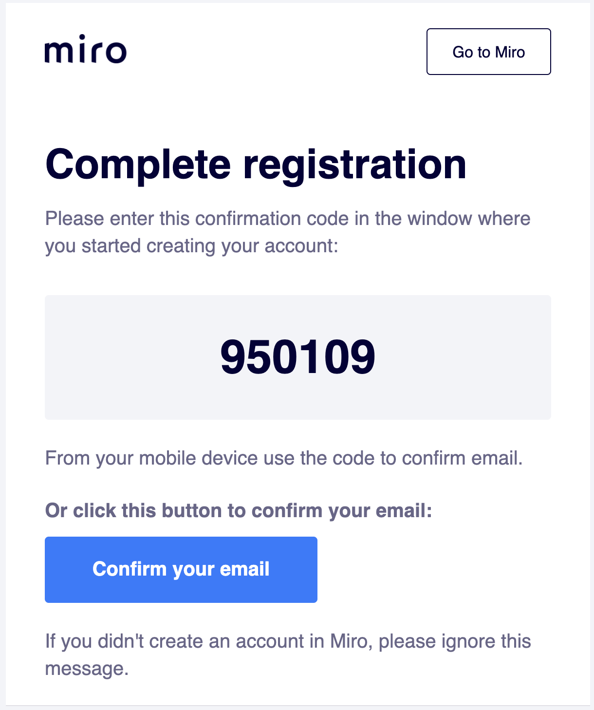594x710 pixels.
Task: Click the Miro logo
Action: click(86, 51)
